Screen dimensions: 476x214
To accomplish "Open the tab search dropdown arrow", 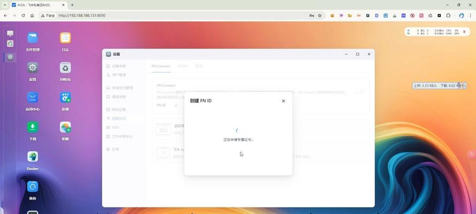I will click(x=5, y=5).
